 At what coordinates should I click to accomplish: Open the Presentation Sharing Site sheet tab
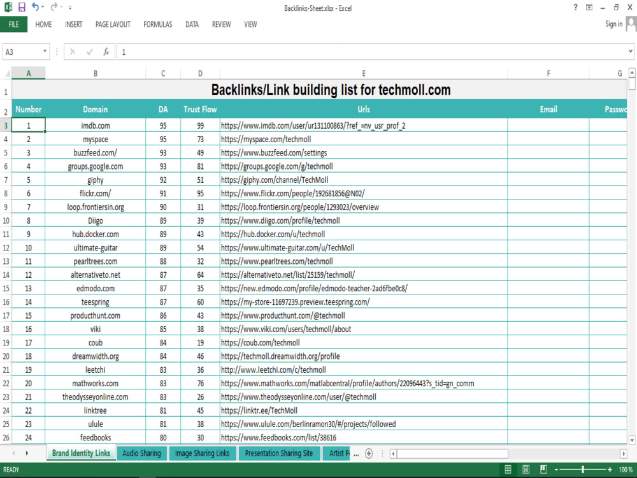tap(279, 453)
